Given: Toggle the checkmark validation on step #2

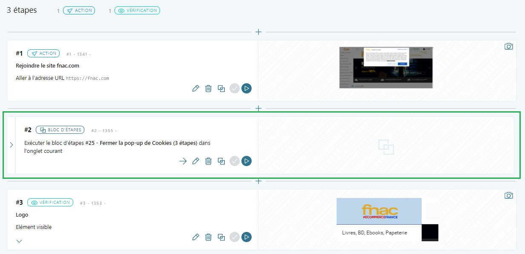Looking at the screenshot, I should pos(234,161).
